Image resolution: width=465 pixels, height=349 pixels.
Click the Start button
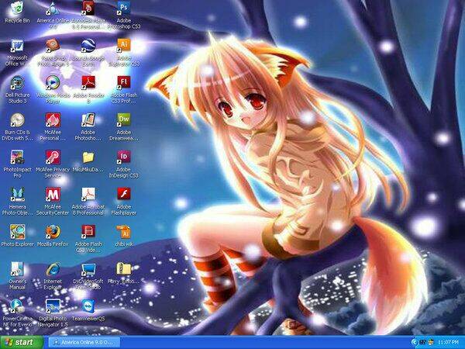tap(19, 342)
